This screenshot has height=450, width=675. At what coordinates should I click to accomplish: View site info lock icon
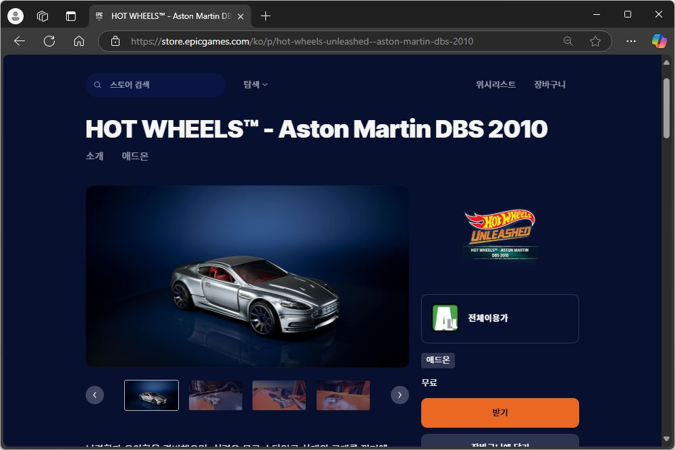[x=115, y=41]
